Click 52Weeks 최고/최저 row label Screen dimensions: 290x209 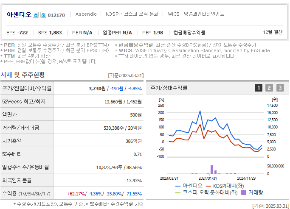coord(24,101)
